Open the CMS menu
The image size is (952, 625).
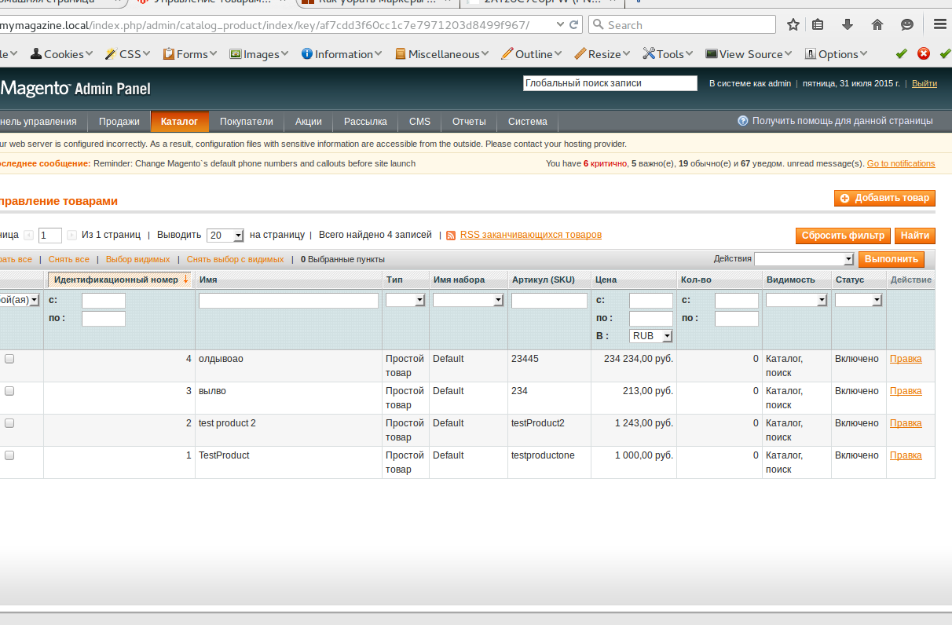point(420,122)
